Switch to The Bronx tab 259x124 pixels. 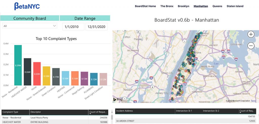pos(167,6)
